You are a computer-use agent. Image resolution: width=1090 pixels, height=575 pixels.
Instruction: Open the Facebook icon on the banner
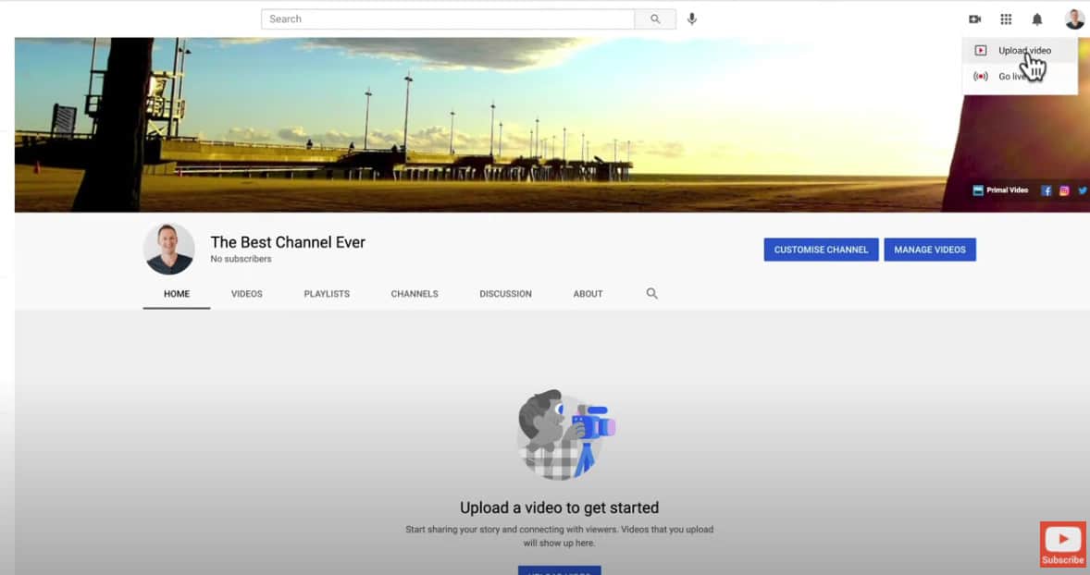pyautogui.click(x=1046, y=190)
